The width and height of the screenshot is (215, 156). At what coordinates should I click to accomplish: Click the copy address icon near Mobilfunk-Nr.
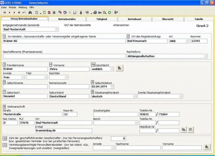[x=184, y=130]
